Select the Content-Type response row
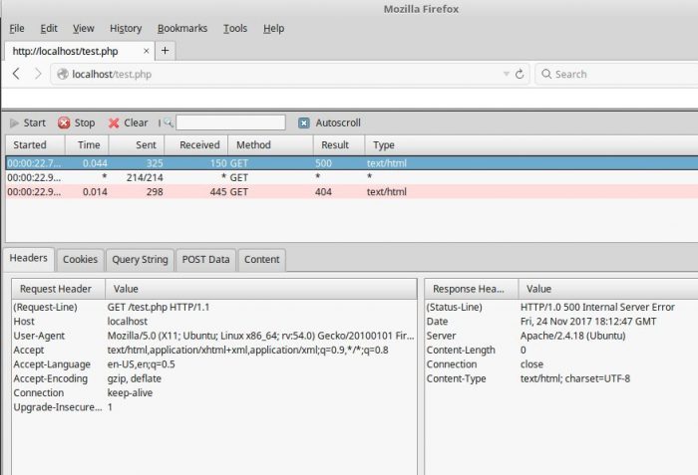698x475 pixels. pyautogui.click(x=561, y=378)
